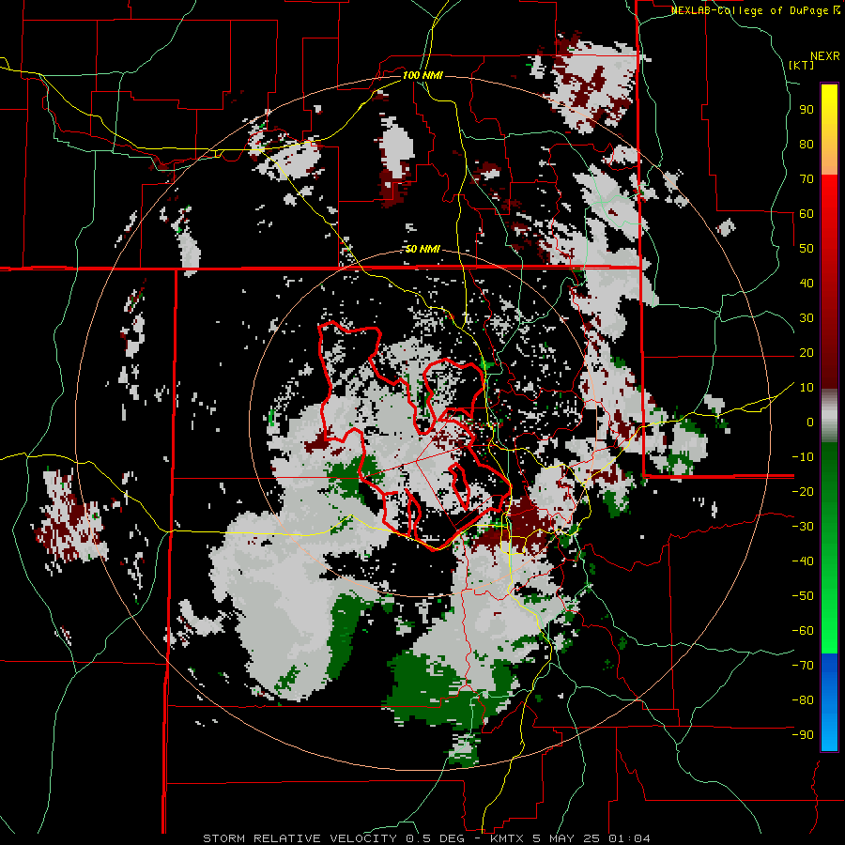Image resolution: width=845 pixels, height=845 pixels.
Task: Click the 0 value on the velocity scale
Action: coord(810,422)
